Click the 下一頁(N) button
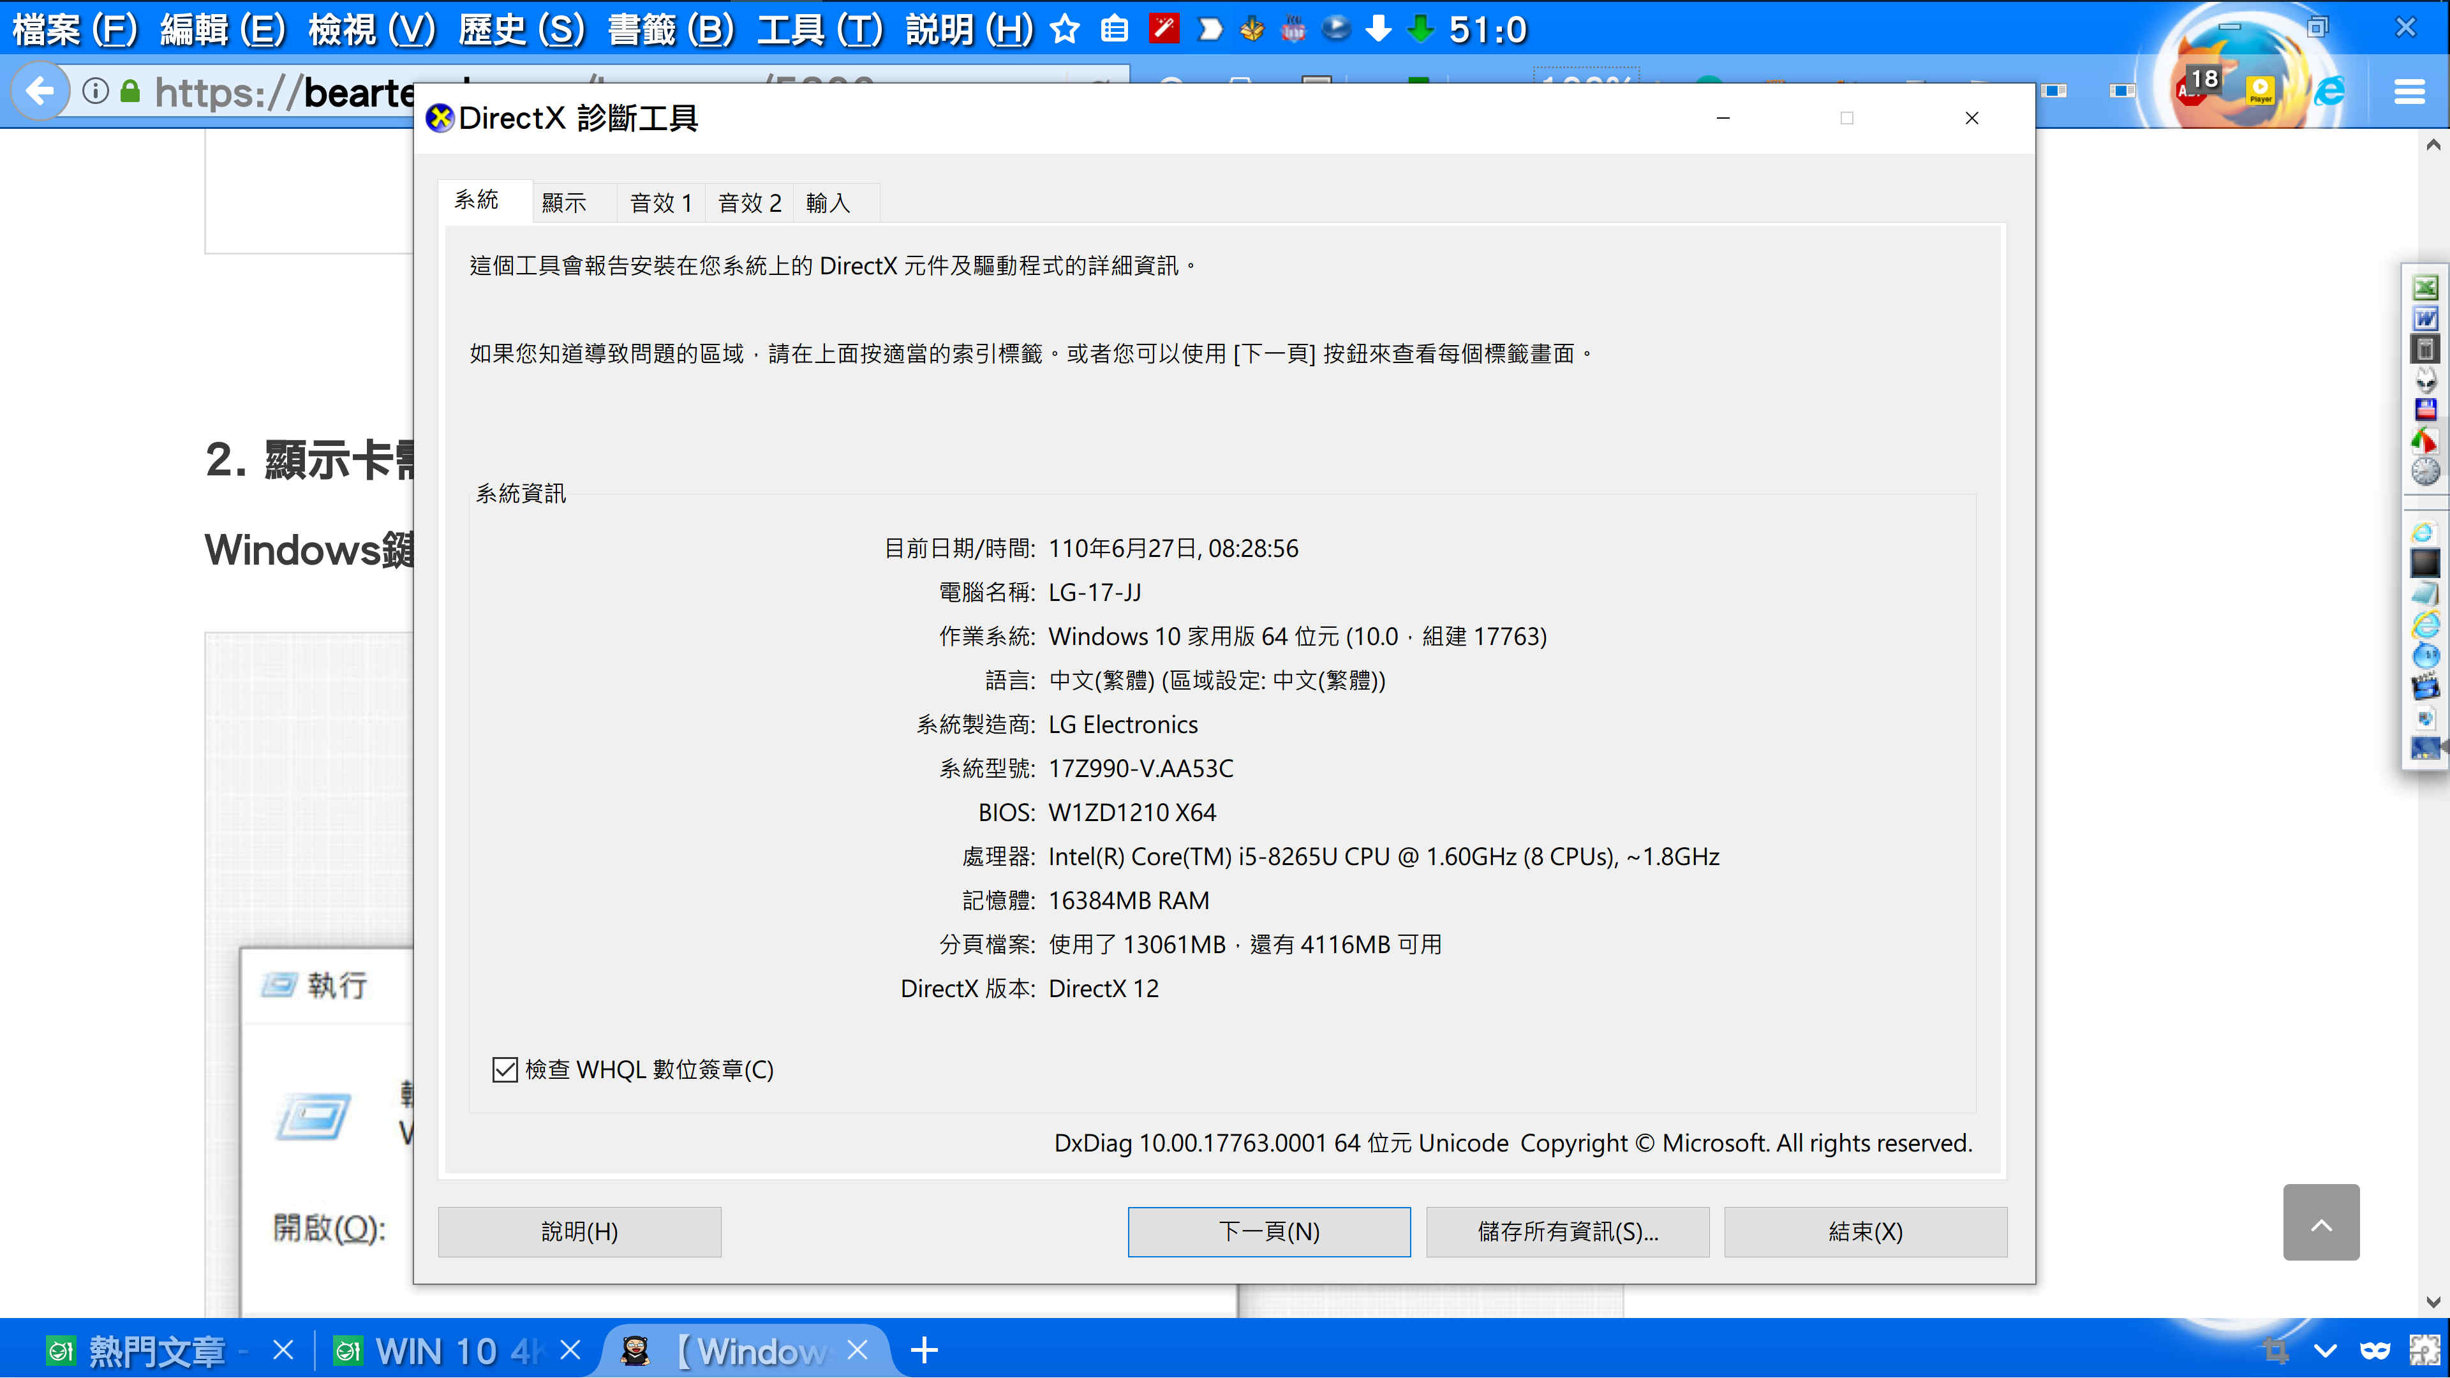 click(1269, 1231)
